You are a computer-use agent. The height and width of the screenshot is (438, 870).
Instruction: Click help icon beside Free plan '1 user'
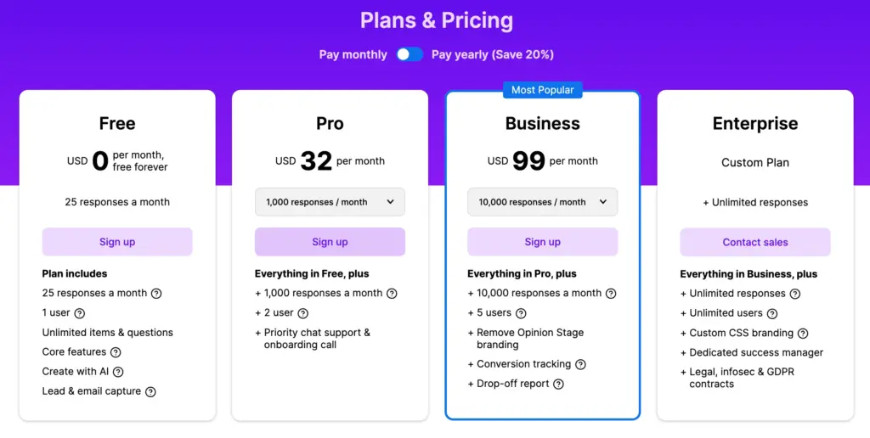[80, 313]
